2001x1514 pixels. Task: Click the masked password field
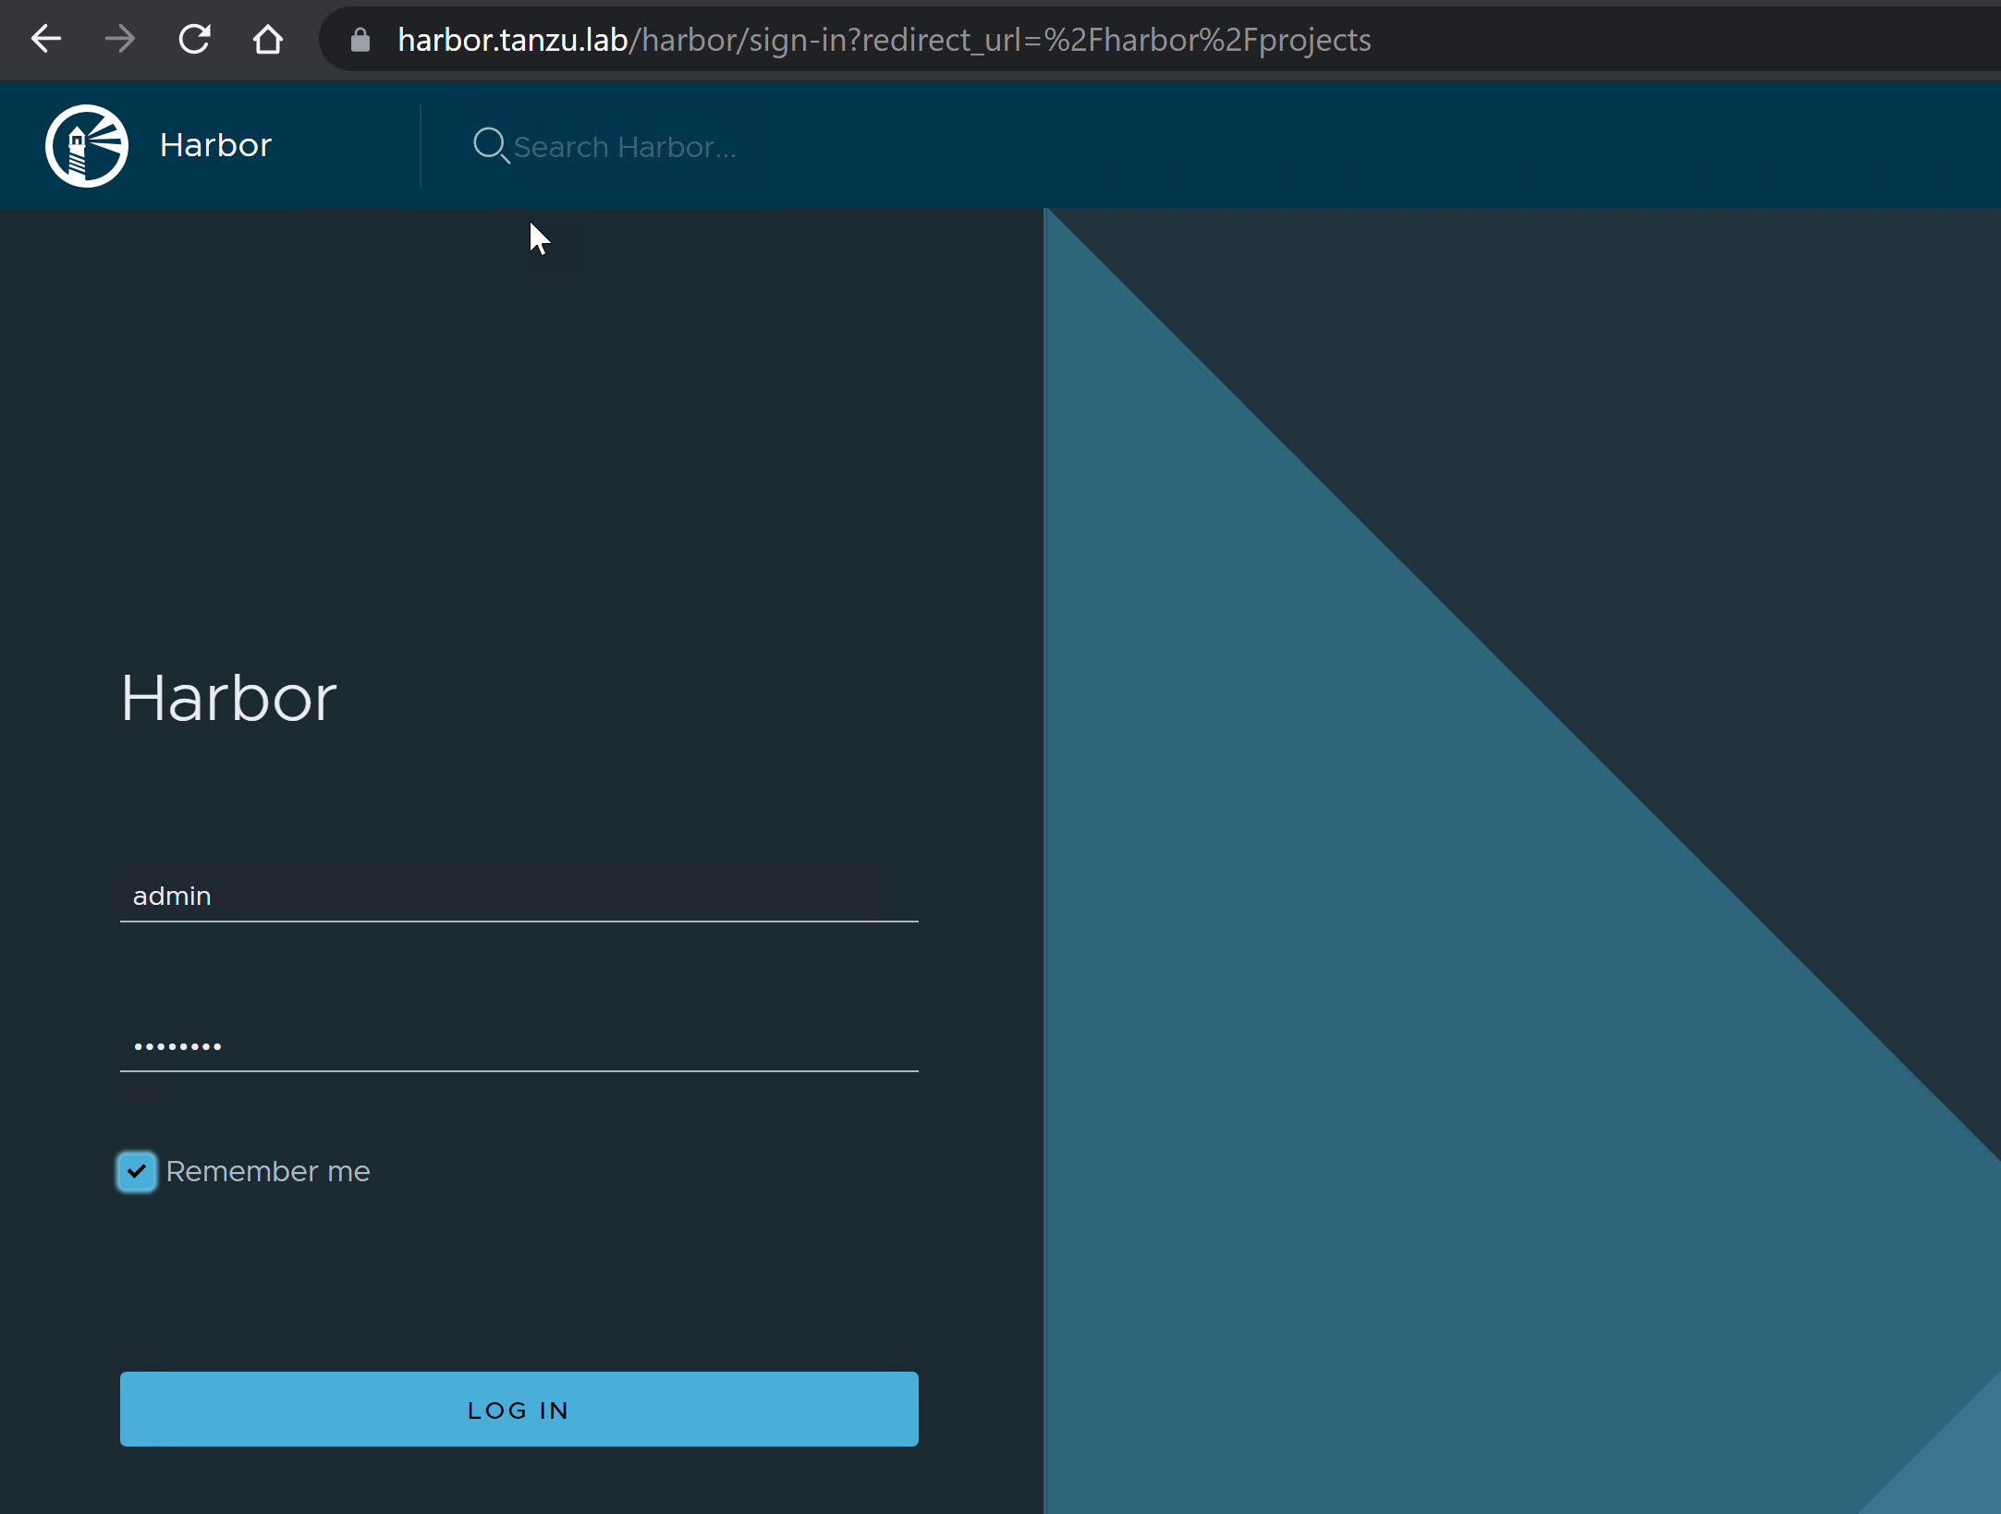tap(518, 1045)
